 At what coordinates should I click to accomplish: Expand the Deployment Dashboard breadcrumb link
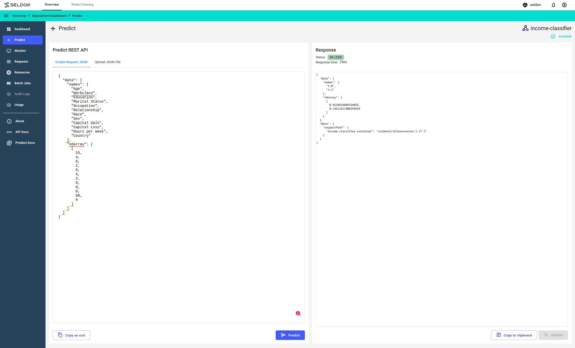(x=49, y=16)
